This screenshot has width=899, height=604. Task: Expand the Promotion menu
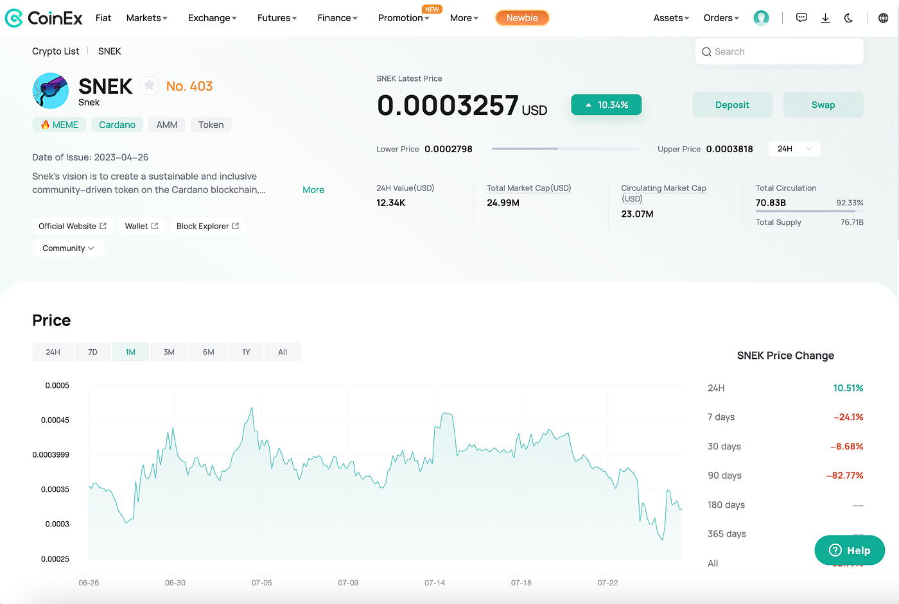click(403, 18)
